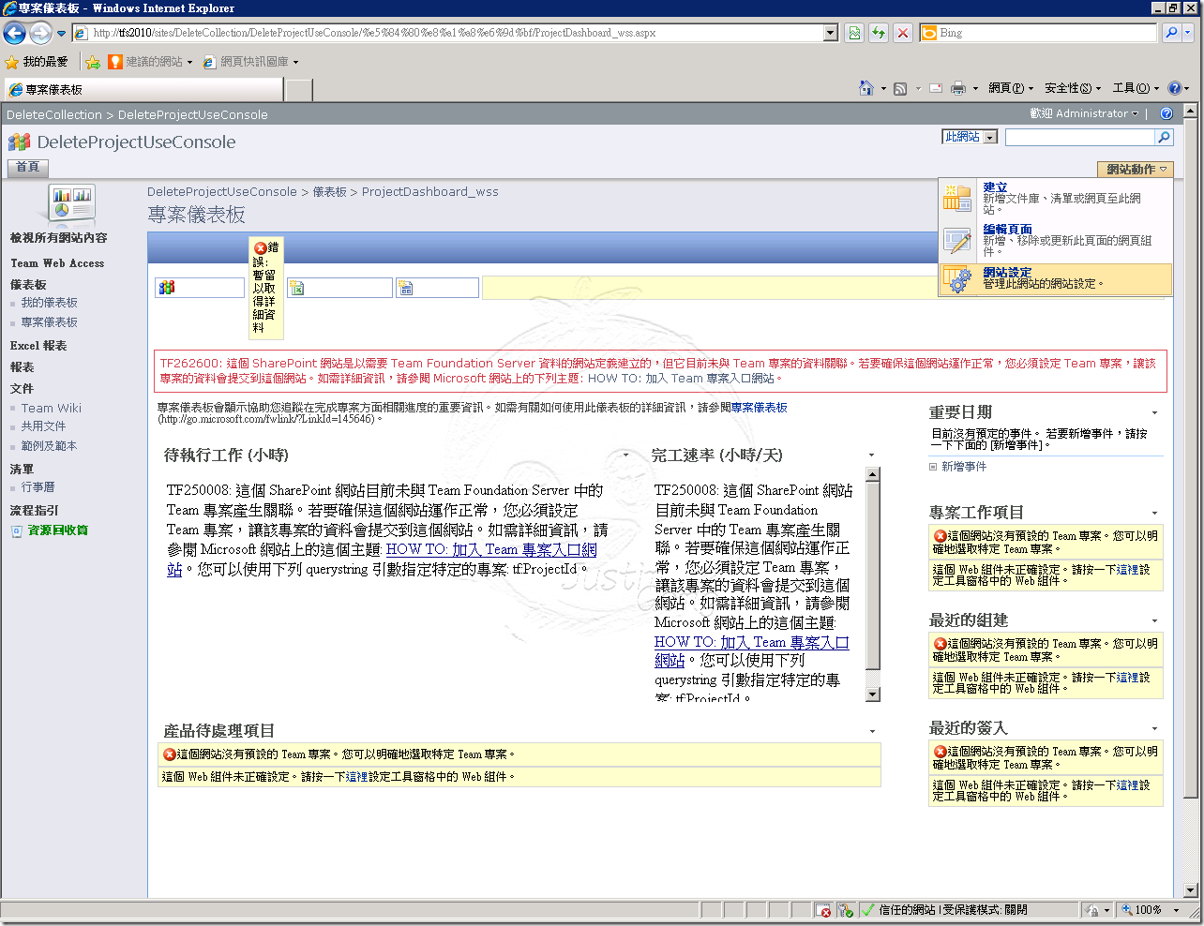Open the 歡迎 Administrator user menu
The image size is (1204, 926).
click(1084, 113)
